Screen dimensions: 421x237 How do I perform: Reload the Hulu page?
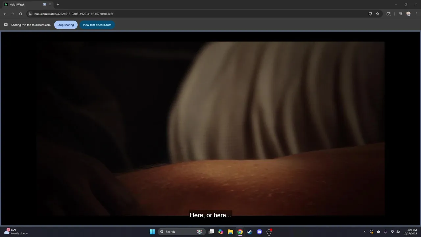(20, 14)
